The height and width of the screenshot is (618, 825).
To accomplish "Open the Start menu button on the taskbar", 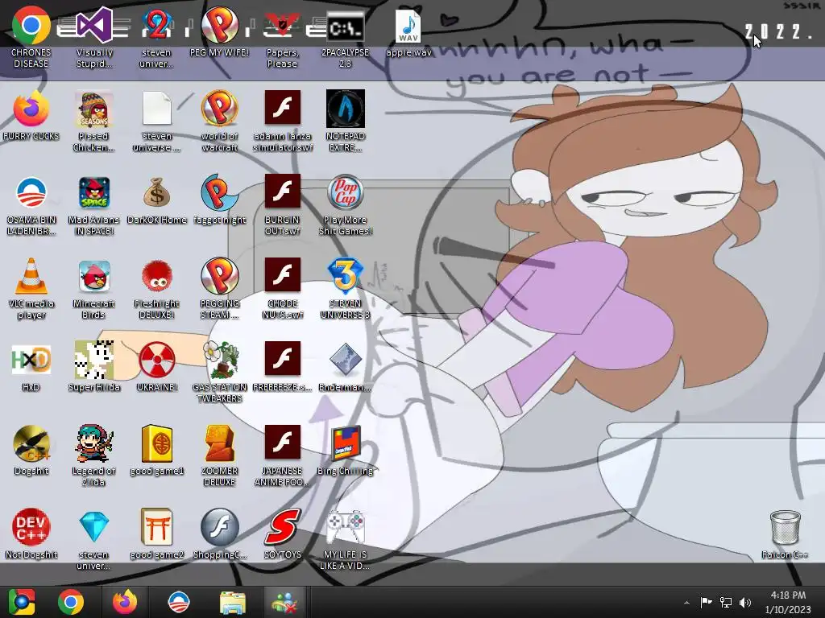I will (21, 602).
